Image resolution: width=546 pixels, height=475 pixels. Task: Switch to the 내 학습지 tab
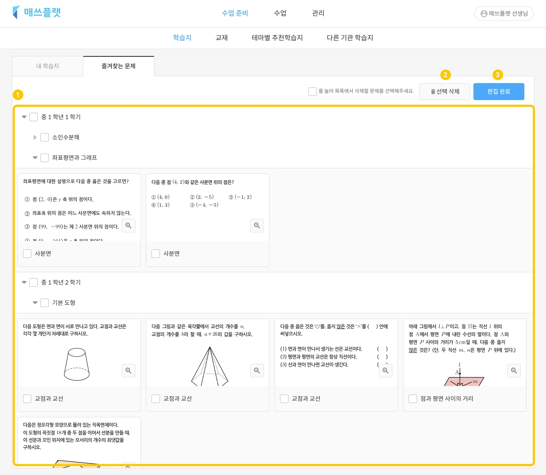coord(47,66)
